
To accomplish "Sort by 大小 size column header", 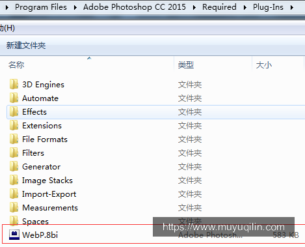I will 264,65.
